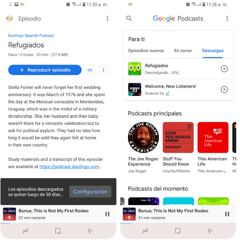The image size is (240, 240).
Task: Tap the Configuración button in the snackbar
Action: coord(90,192)
